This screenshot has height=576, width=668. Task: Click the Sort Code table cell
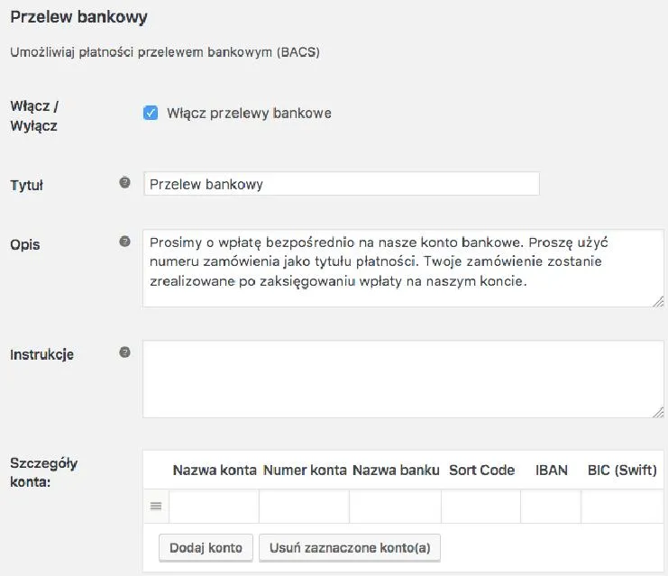[481, 506]
